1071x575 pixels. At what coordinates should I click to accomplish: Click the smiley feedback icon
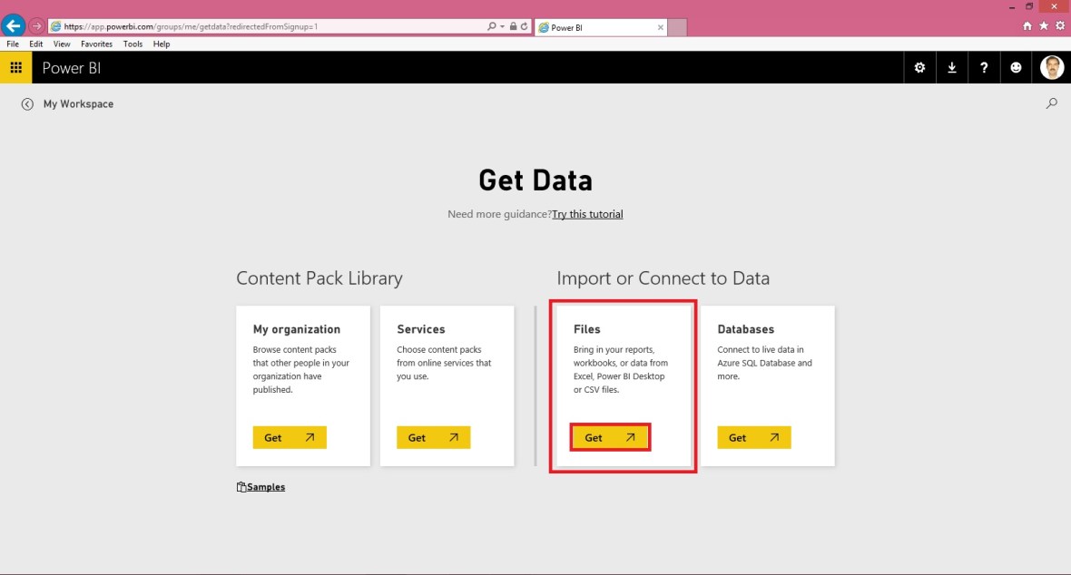(x=1016, y=67)
